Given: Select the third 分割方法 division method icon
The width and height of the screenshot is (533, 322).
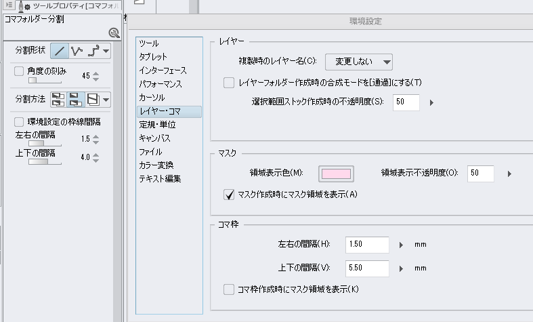Looking at the screenshot, I should click(x=93, y=99).
